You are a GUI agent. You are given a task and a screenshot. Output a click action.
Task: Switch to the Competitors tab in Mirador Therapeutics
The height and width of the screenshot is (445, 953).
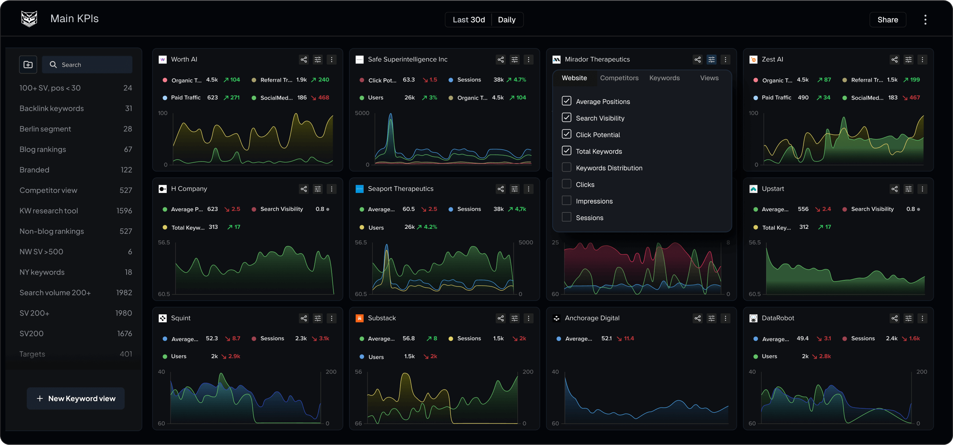point(619,77)
